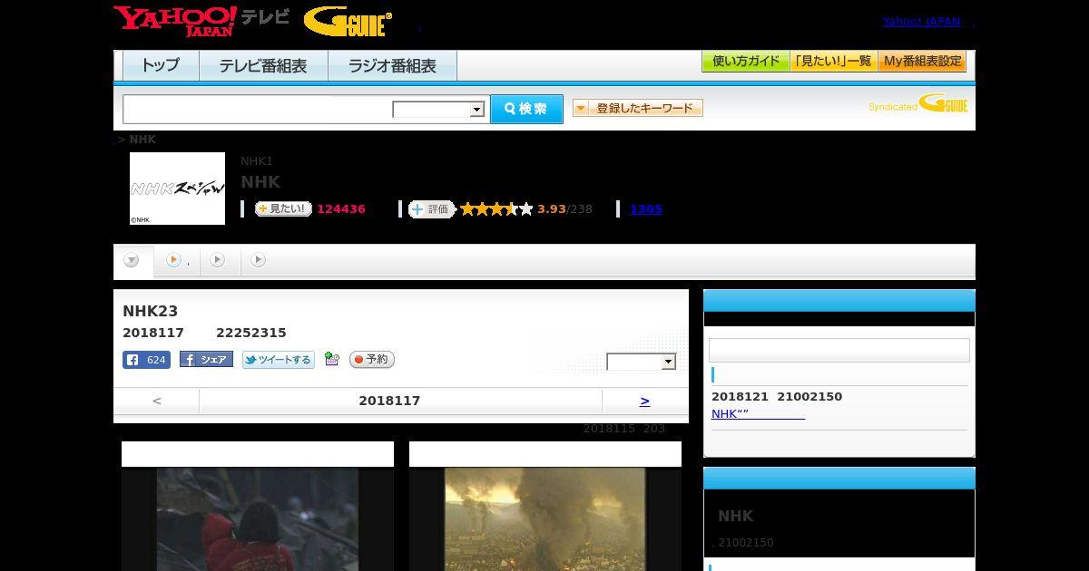Select the fourth gray play icon tab
Screen dimensions: 1089x571
pos(259,260)
